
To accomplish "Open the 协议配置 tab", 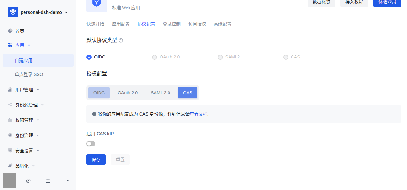I will pyautogui.click(x=146, y=24).
